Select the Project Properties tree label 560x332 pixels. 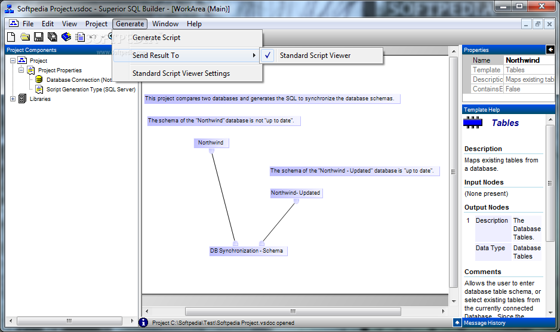[x=60, y=70]
